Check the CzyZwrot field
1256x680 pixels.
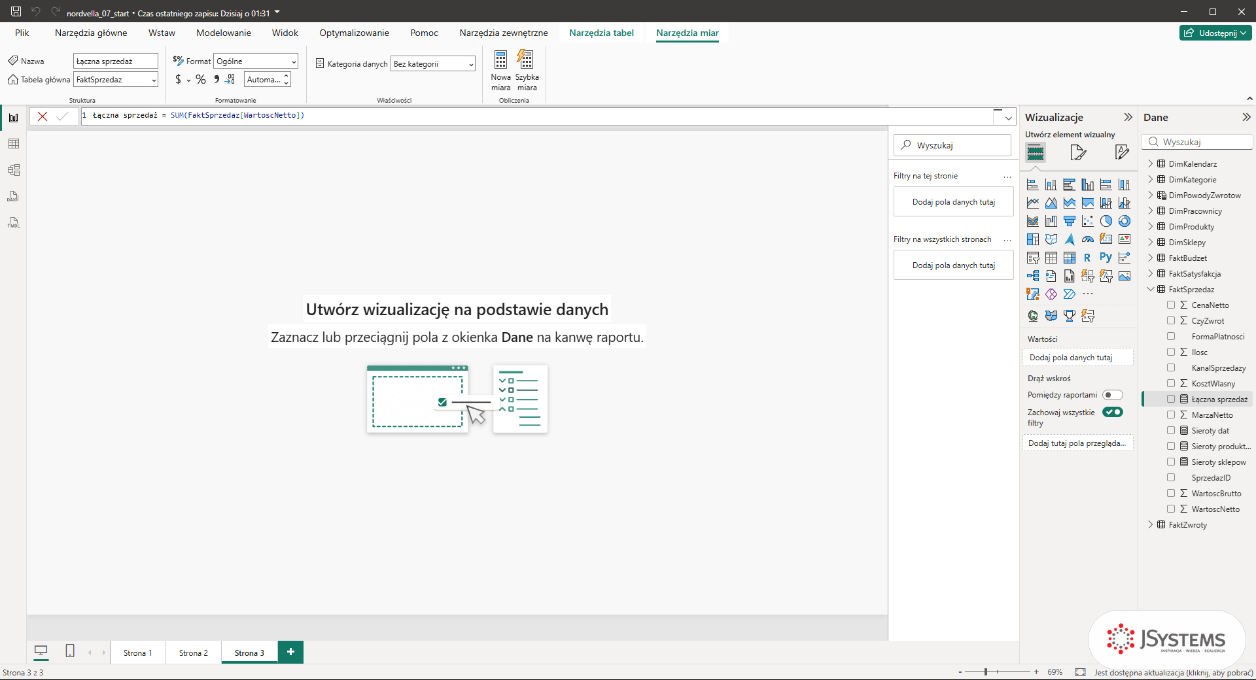point(1171,320)
